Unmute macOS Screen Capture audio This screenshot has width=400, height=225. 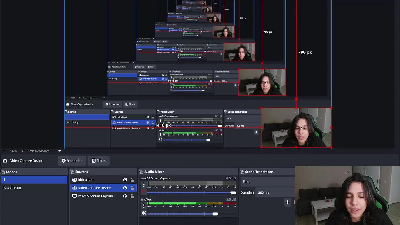(144, 192)
